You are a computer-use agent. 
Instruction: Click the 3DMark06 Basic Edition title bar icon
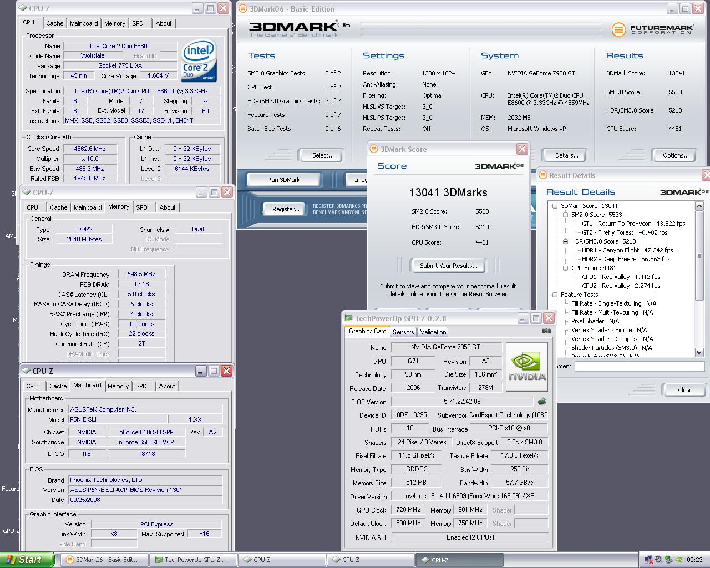(x=243, y=9)
